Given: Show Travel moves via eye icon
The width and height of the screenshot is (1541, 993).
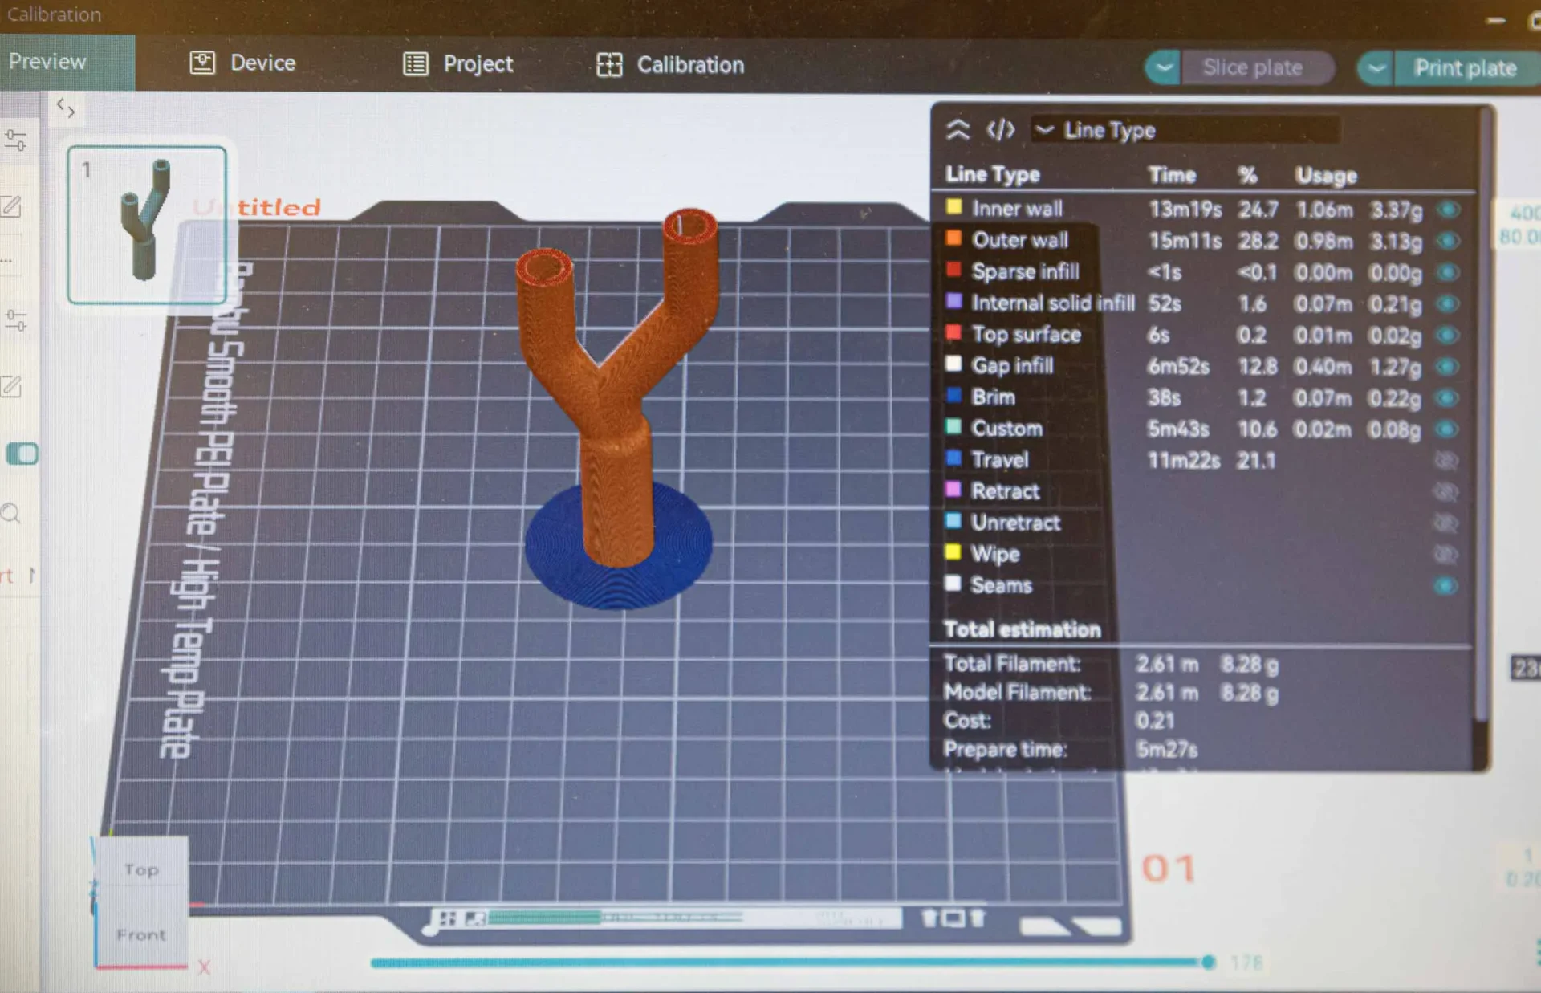Looking at the screenshot, I should (x=1445, y=461).
